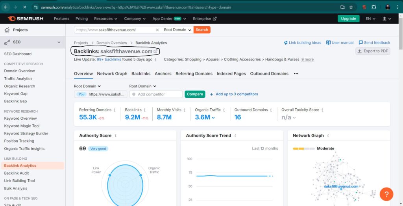Open the EN language dropdown
Viewport: 403px width, 206px height.
[370, 19]
